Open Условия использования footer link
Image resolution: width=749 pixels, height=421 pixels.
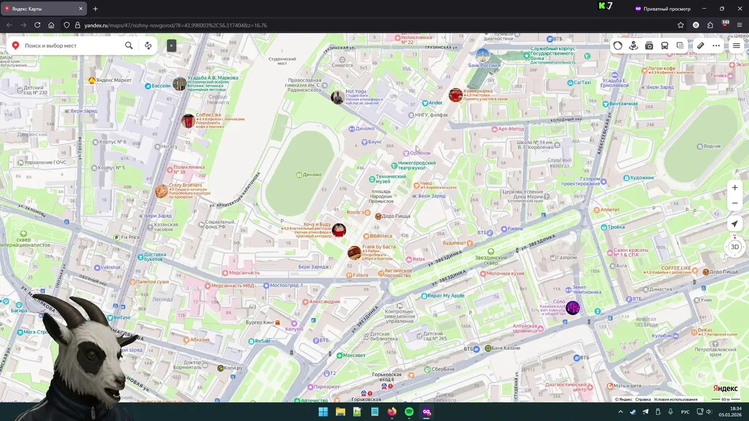[x=675, y=399]
